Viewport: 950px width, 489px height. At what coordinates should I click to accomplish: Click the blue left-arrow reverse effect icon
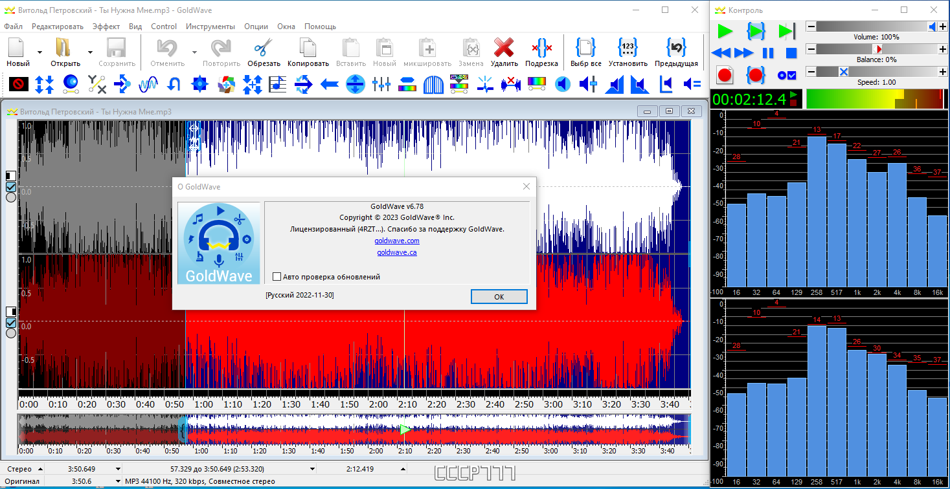click(x=330, y=83)
